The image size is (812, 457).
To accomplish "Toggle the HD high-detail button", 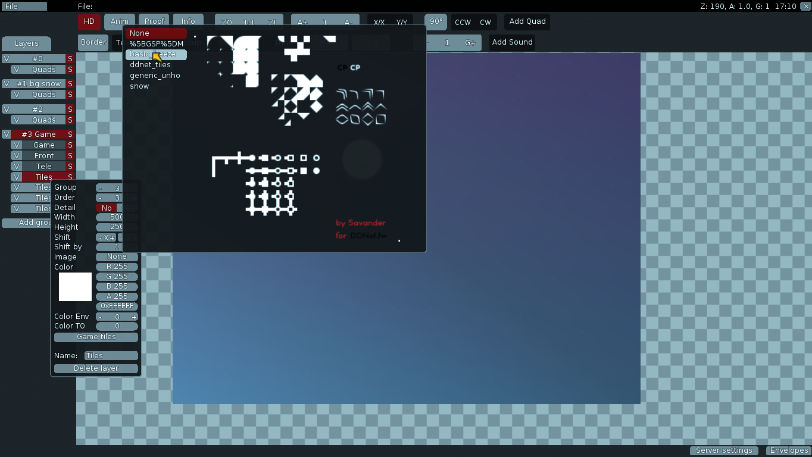I will 89,22.
